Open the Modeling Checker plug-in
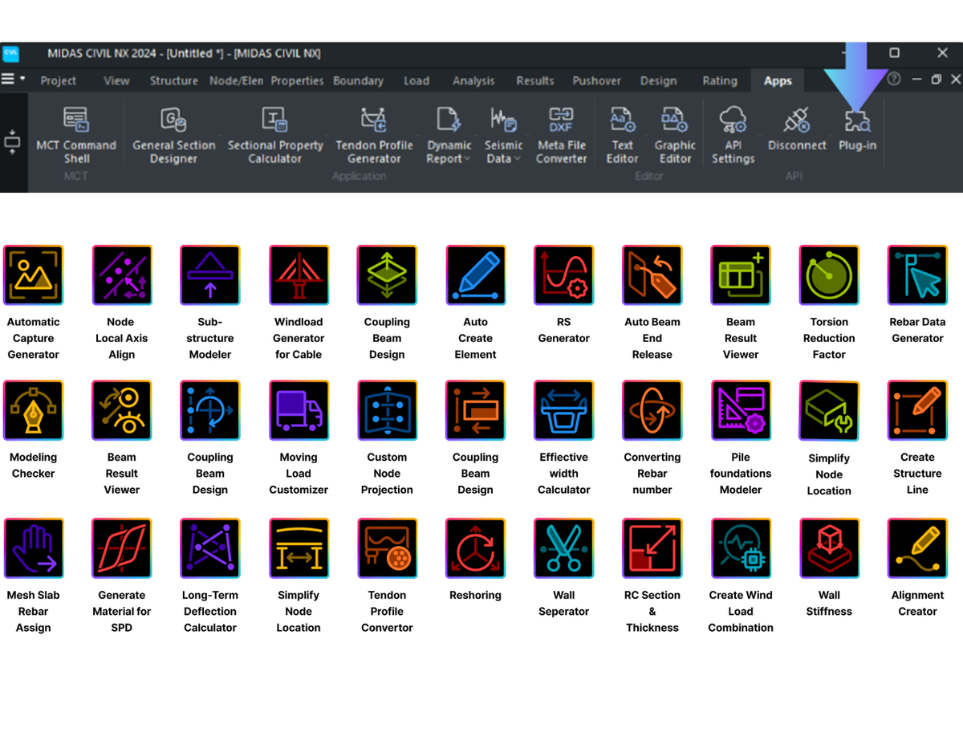The width and height of the screenshot is (963, 753). tap(34, 410)
